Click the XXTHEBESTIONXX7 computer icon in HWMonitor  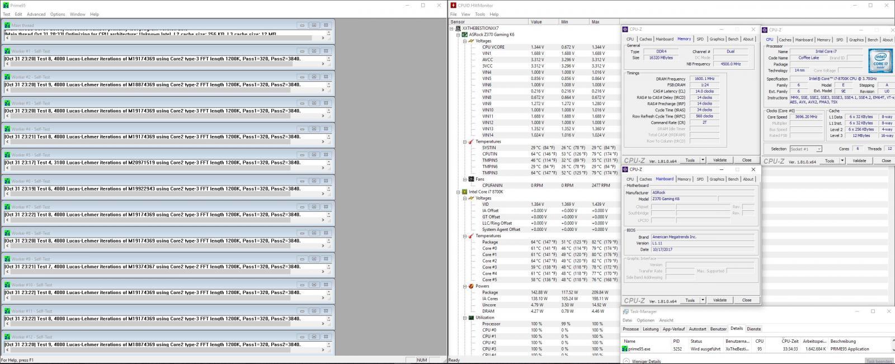point(458,28)
